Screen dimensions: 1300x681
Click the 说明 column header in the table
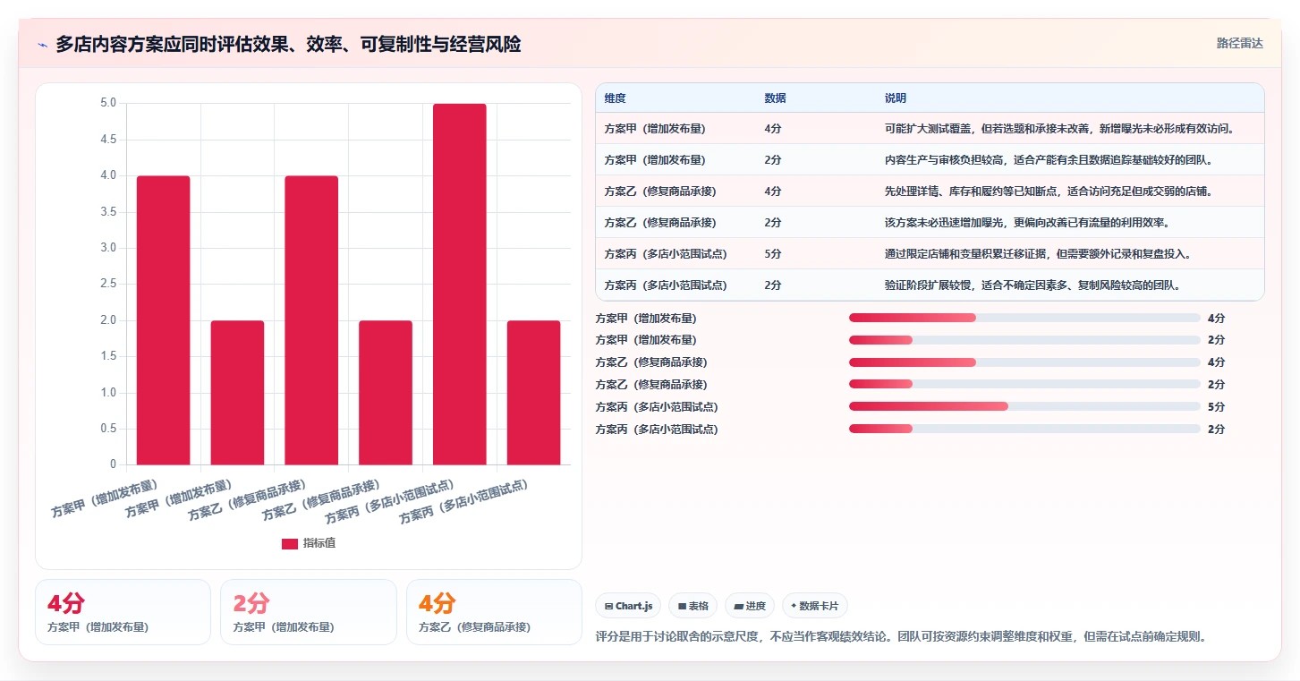tap(896, 98)
